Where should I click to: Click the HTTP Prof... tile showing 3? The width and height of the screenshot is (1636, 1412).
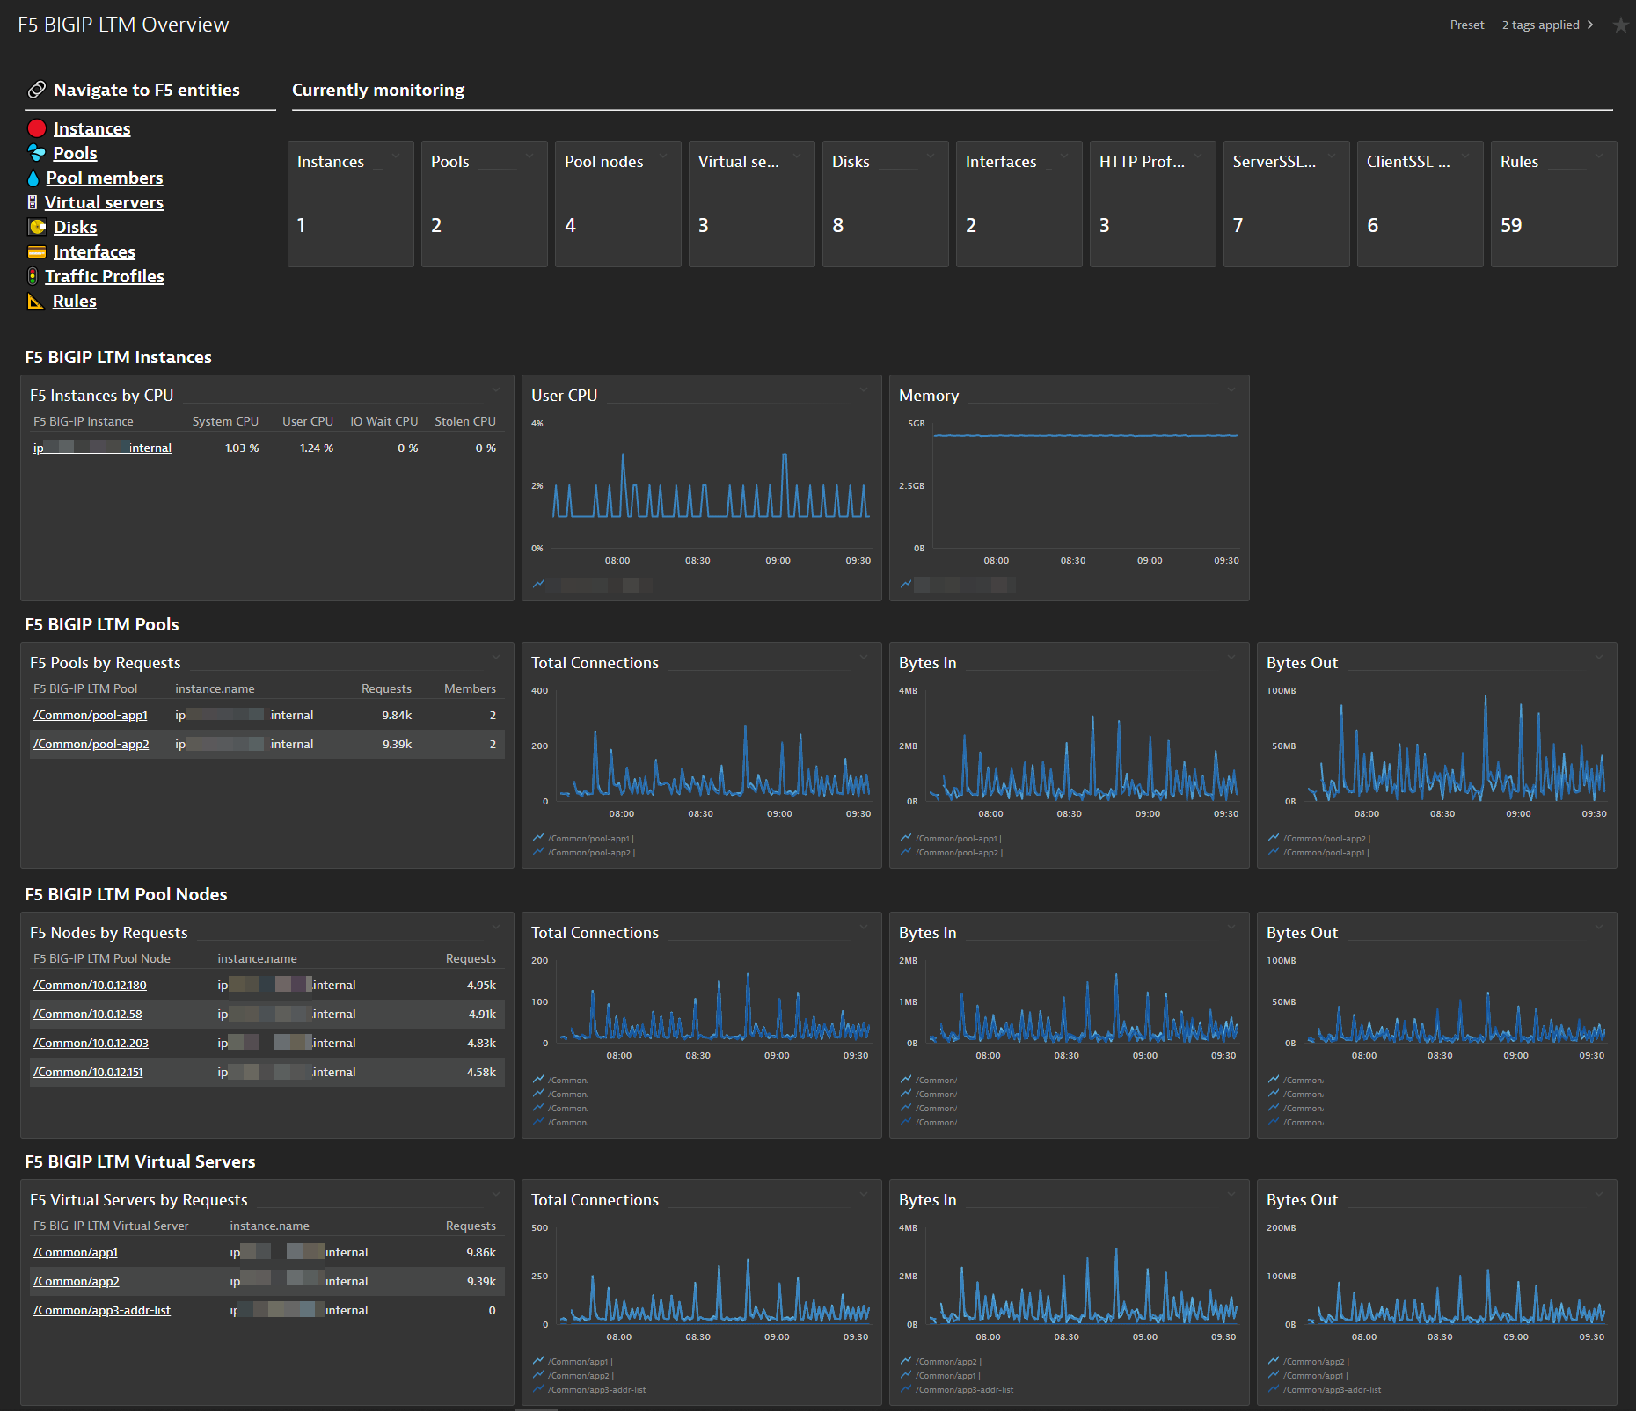pyautogui.click(x=1153, y=204)
